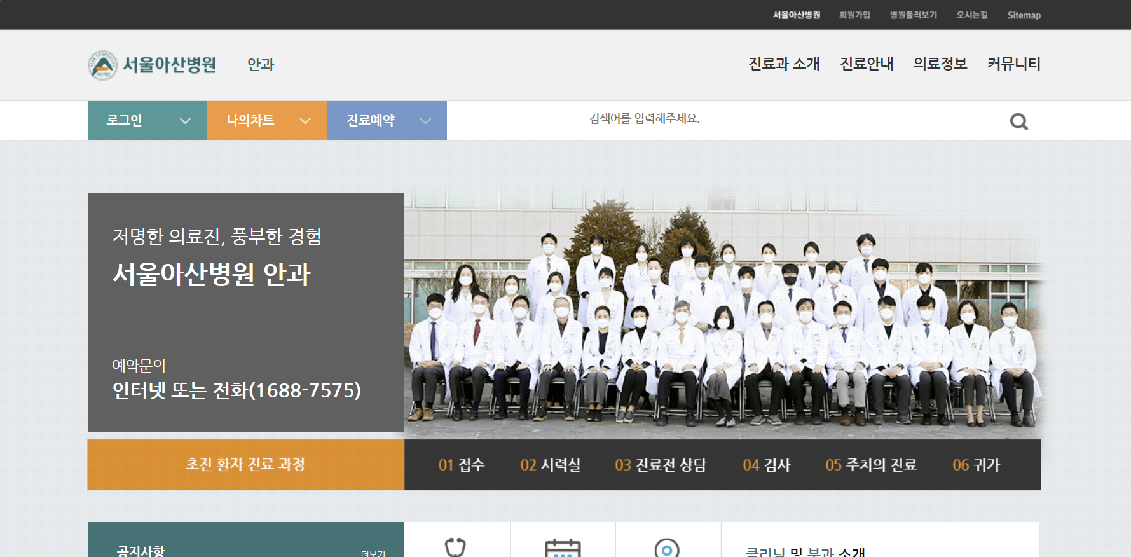Screen dimensions: 1131x557
Task: Click the 초진 환자 진료 과정 banner
Action: click(x=245, y=464)
